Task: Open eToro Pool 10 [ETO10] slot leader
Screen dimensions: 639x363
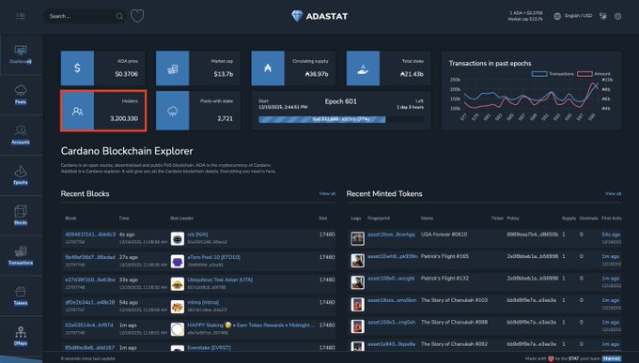Action: tap(213, 257)
